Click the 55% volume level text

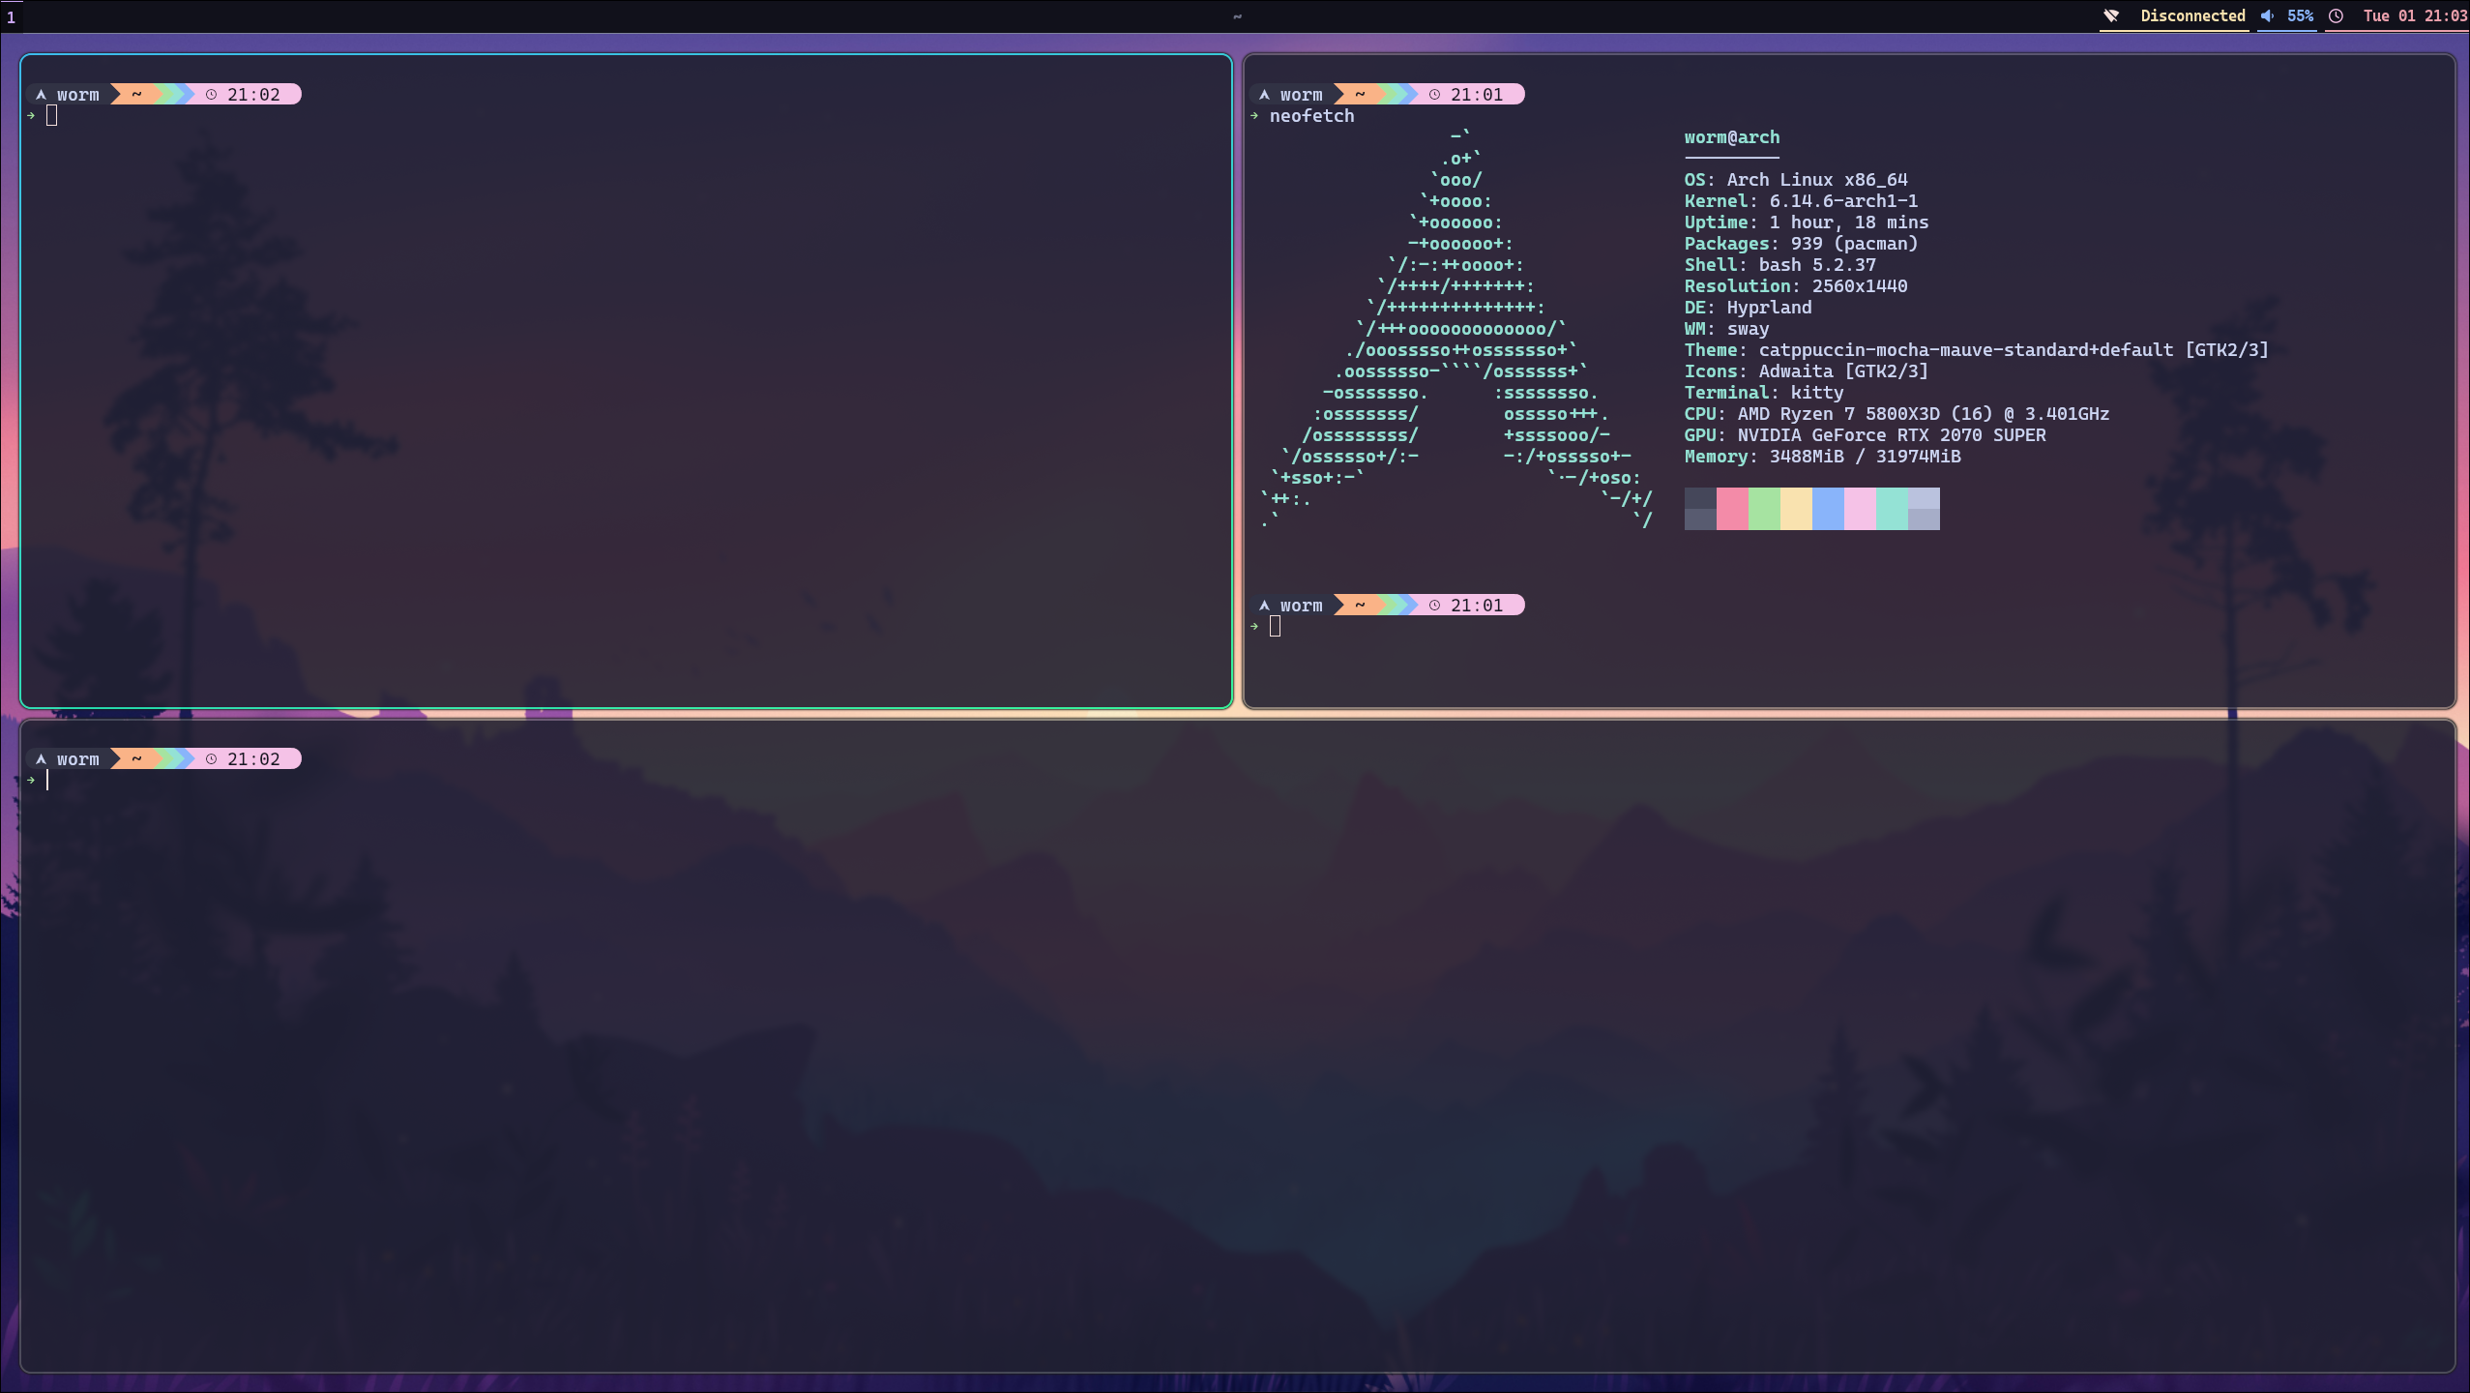[x=2300, y=15]
